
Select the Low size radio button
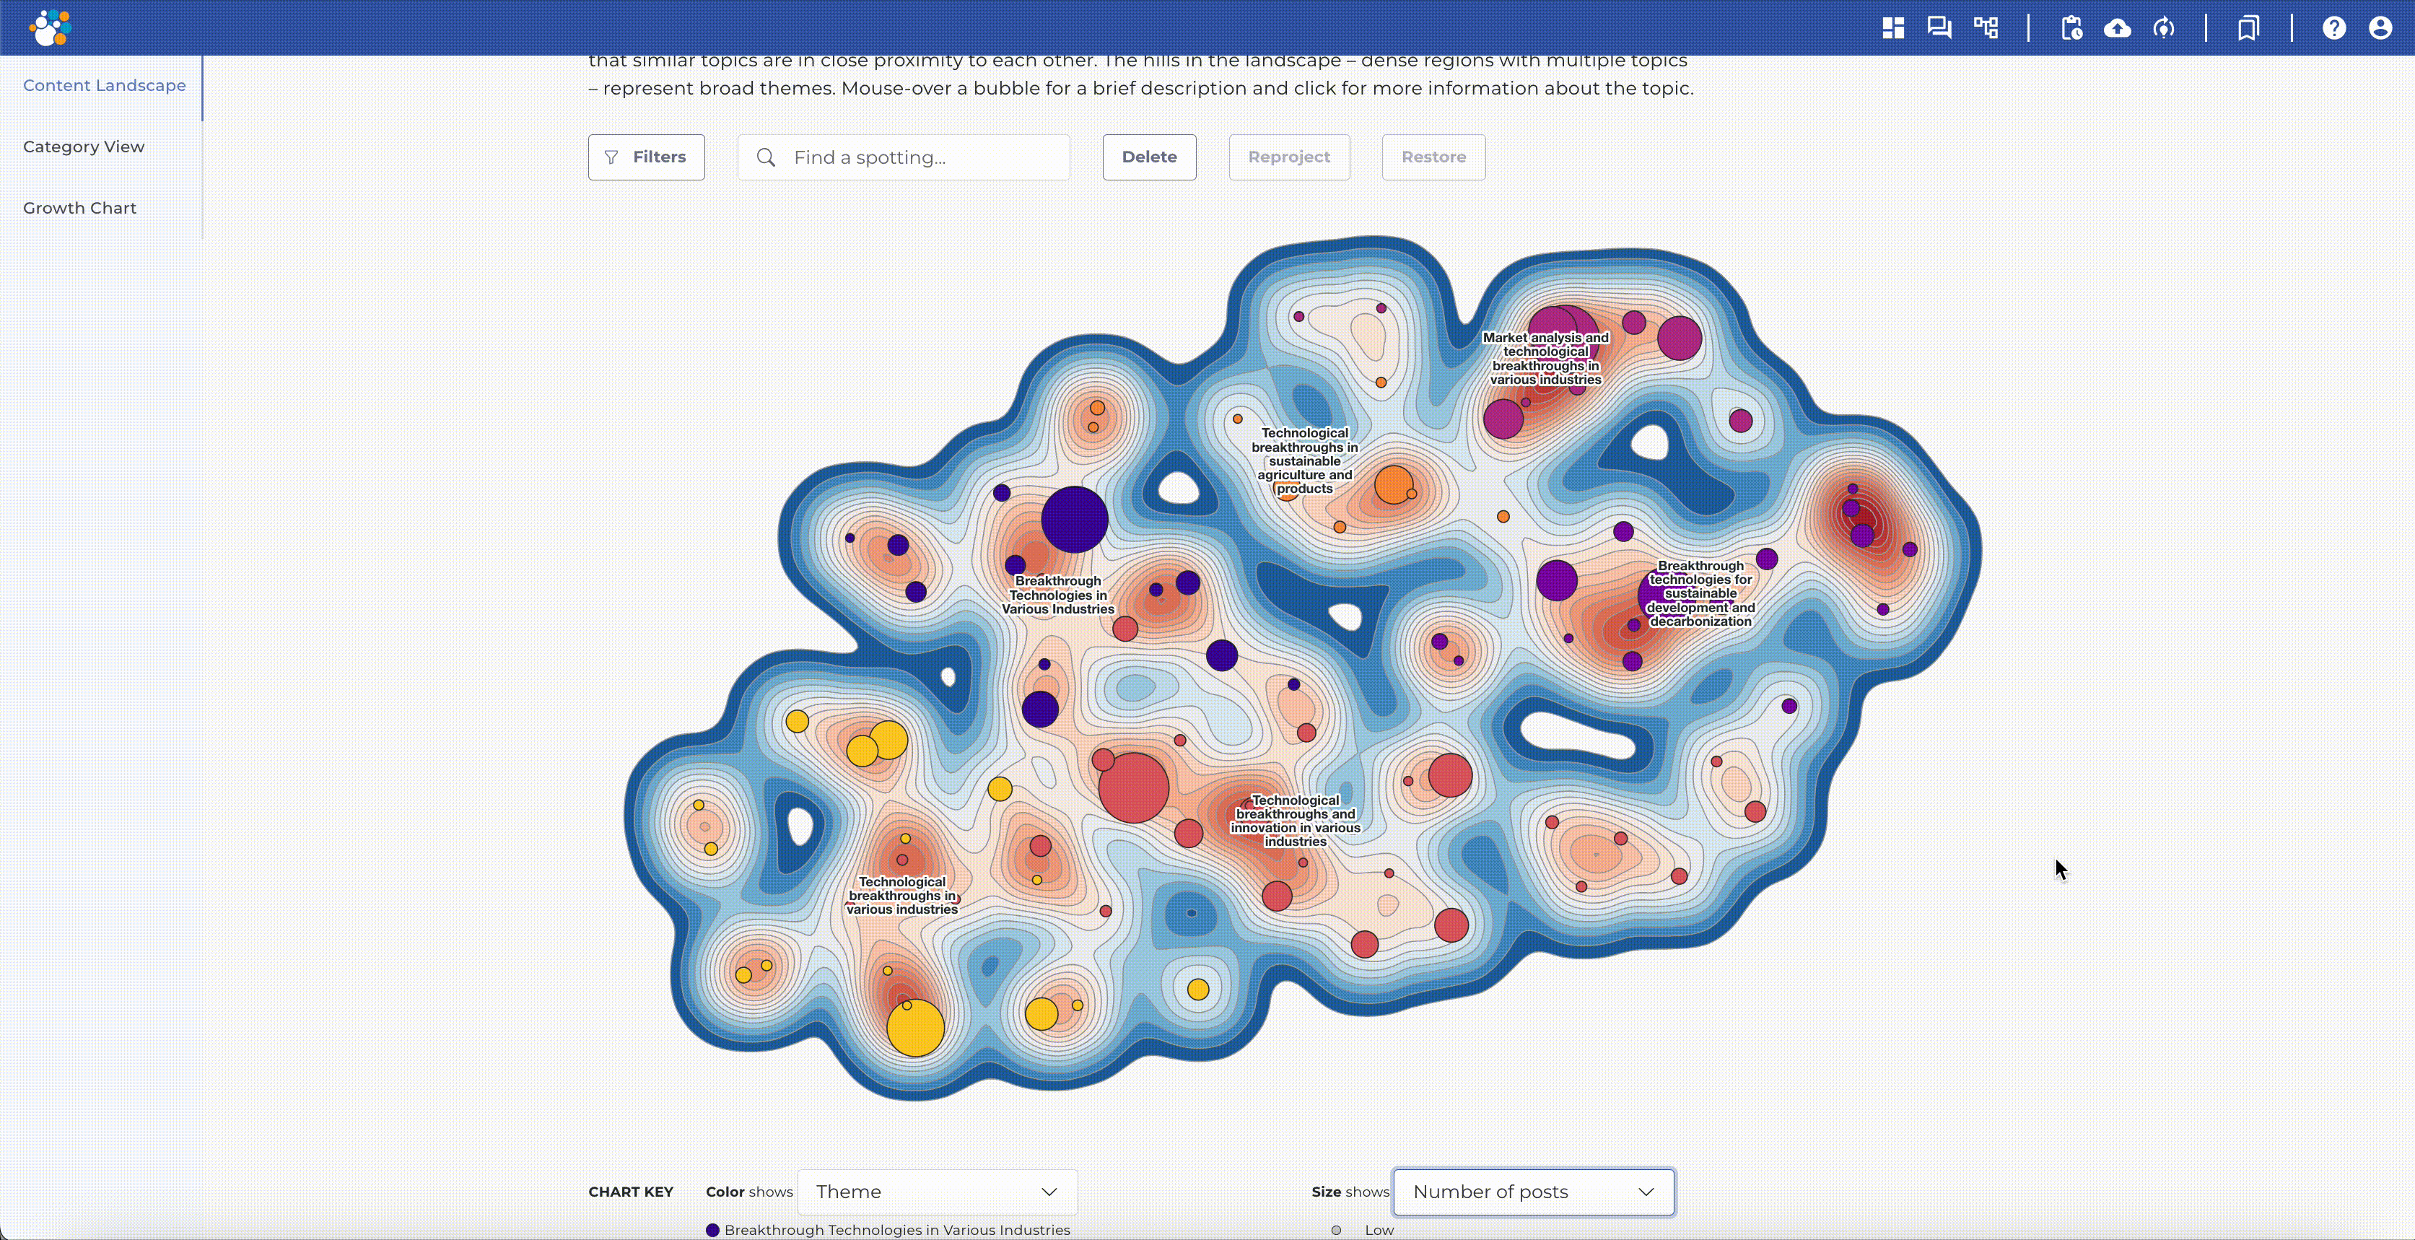(x=1336, y=1230)
